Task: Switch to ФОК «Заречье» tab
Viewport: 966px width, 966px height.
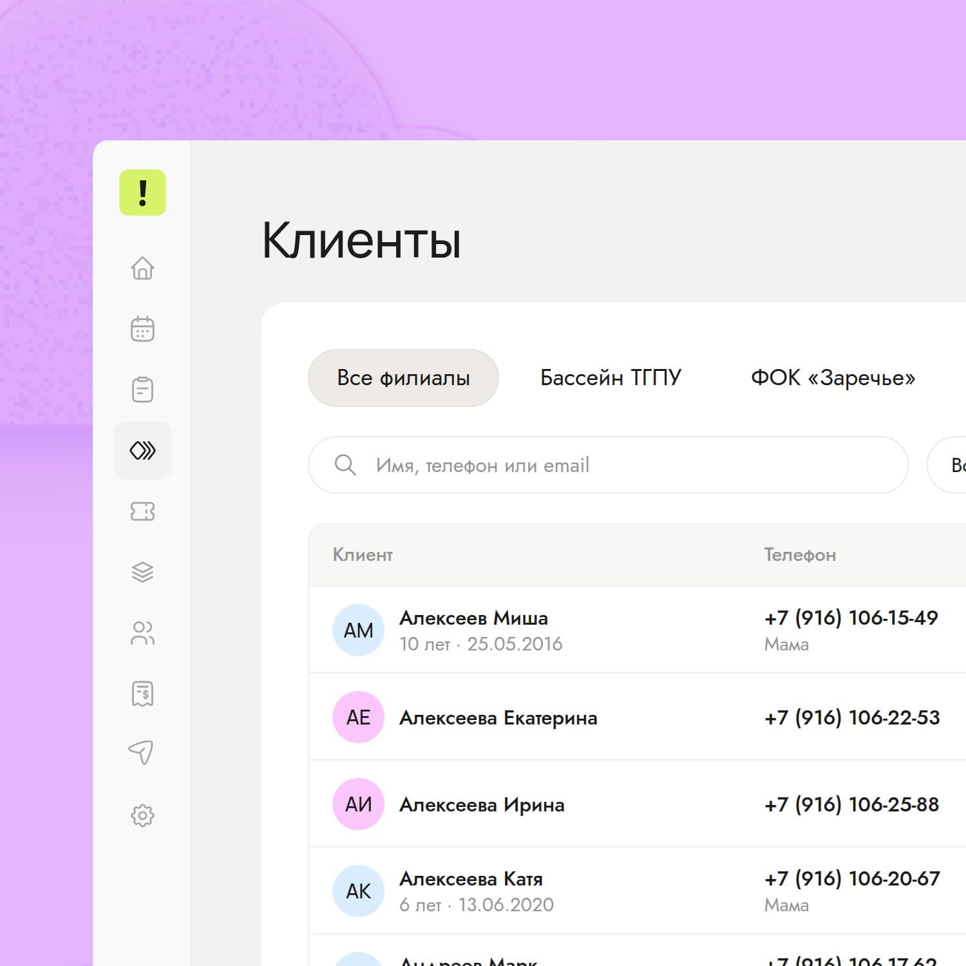Action: pyautogui.click(x=833, y=378)
